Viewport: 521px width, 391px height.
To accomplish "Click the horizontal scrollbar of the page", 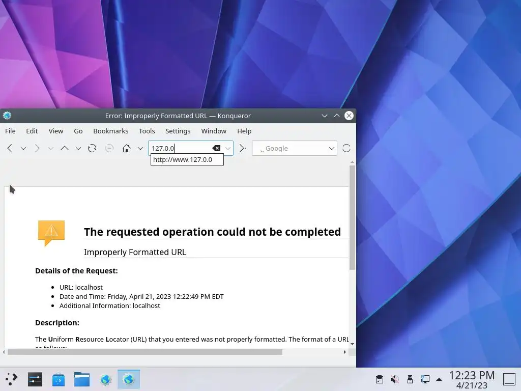I will tap(145, 352).
